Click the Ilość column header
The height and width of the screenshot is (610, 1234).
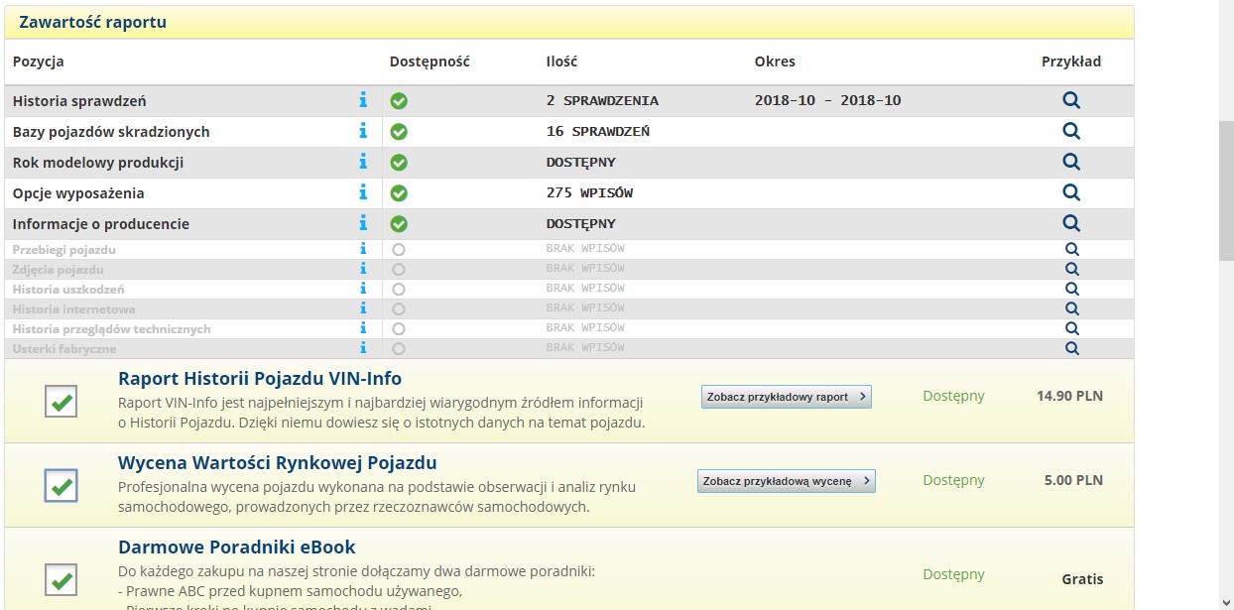tap(561, 61)
